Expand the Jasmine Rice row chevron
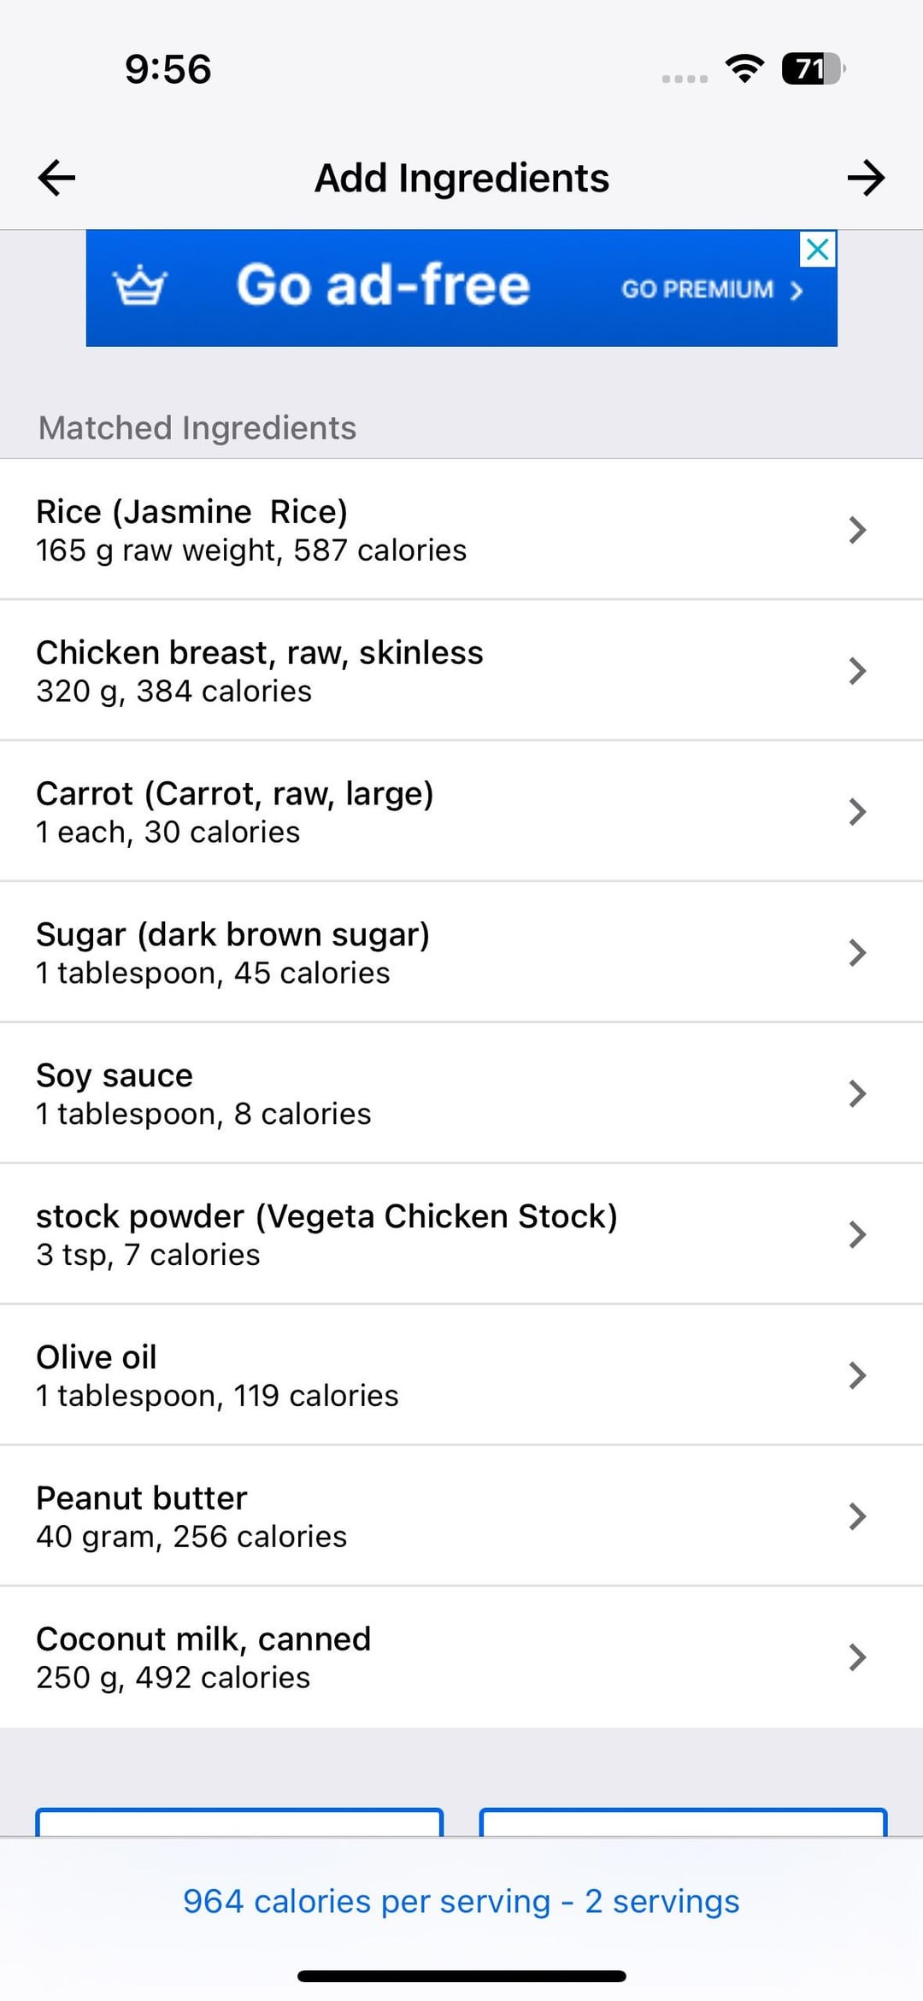Image resolution: width=923 pixels, height=2001 pixels. (857, 530)
